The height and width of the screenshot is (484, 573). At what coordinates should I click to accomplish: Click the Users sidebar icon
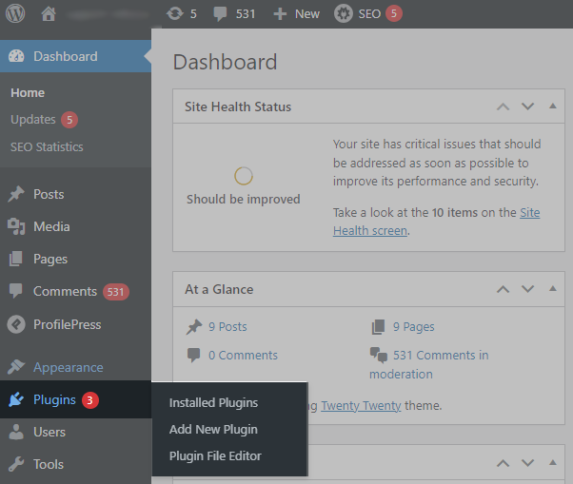tap(16, 432)
